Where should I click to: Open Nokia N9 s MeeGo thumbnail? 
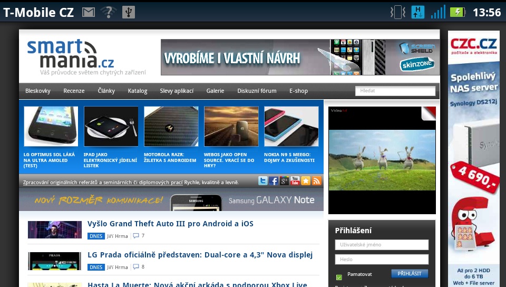[291, 126]
